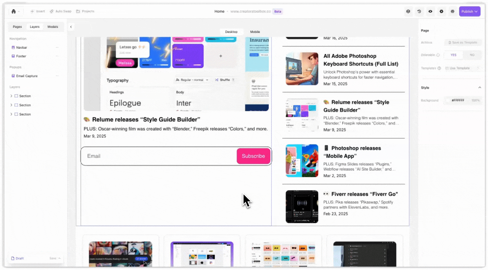Select the Navbar layer row
488x270 pixels.
click(x=34, y=48)
